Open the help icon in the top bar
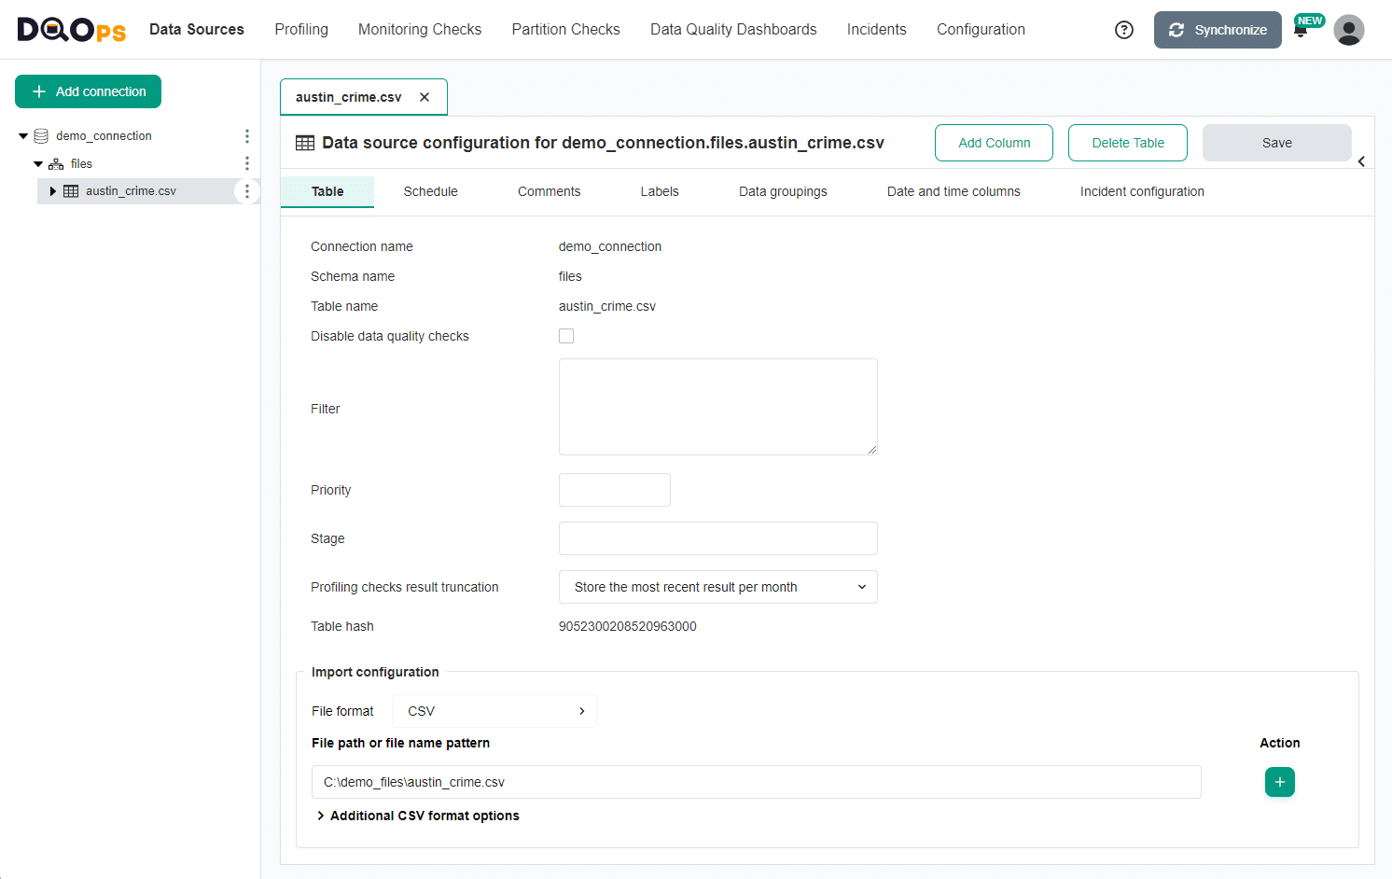Viewport: 1392px width, 879px height. pos(1123,29)
